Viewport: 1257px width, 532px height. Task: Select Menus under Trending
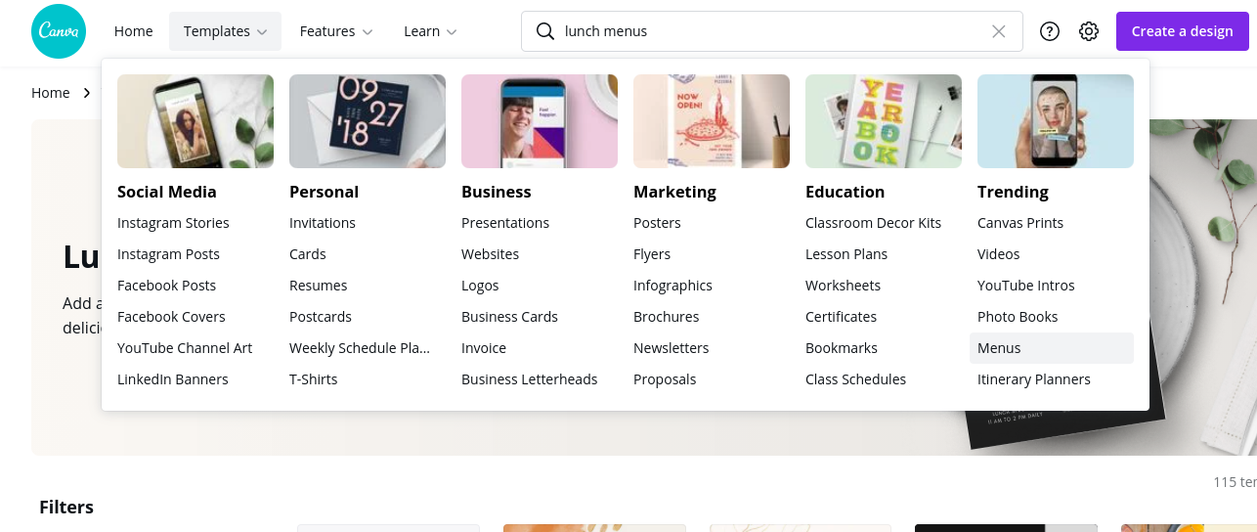point(999,348)
